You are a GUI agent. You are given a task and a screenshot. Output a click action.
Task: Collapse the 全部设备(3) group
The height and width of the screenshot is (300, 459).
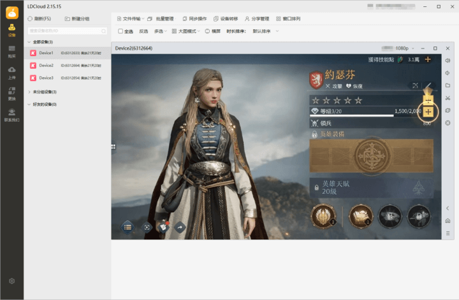point(29,42)
